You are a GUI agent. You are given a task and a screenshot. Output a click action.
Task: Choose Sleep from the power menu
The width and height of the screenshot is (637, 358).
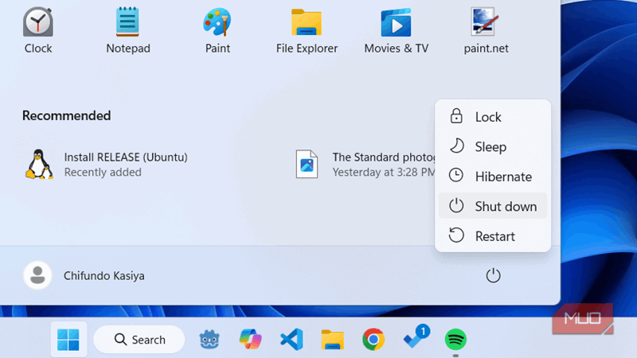tap(493, 146)
